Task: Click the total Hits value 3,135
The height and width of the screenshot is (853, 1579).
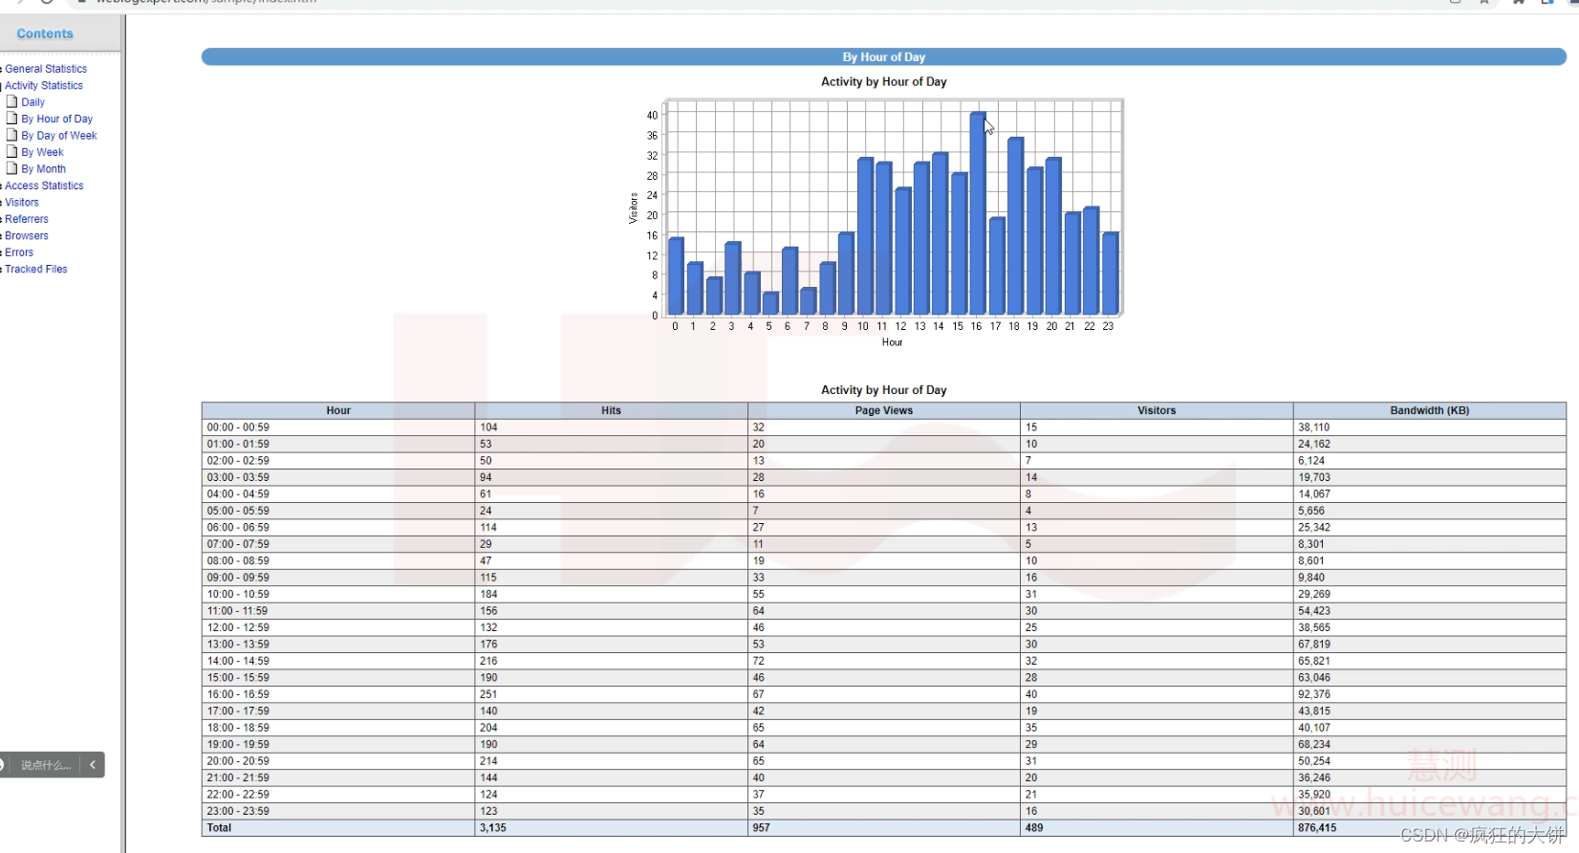Action: [x=493, y=828]
